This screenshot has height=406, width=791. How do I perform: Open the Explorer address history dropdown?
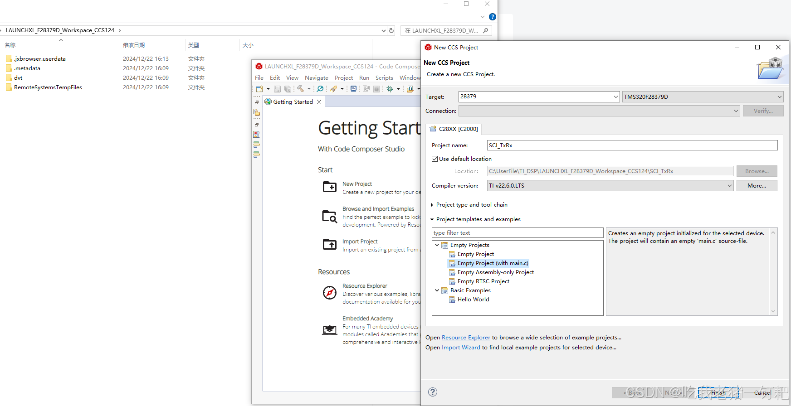(x=384, y=30)
